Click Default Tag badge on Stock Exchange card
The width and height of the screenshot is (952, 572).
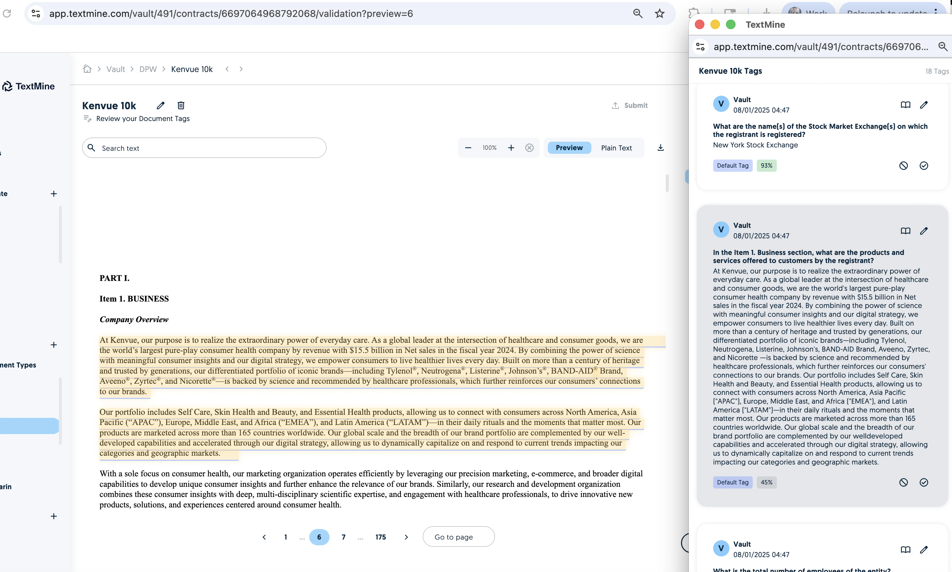coord(732,166)
